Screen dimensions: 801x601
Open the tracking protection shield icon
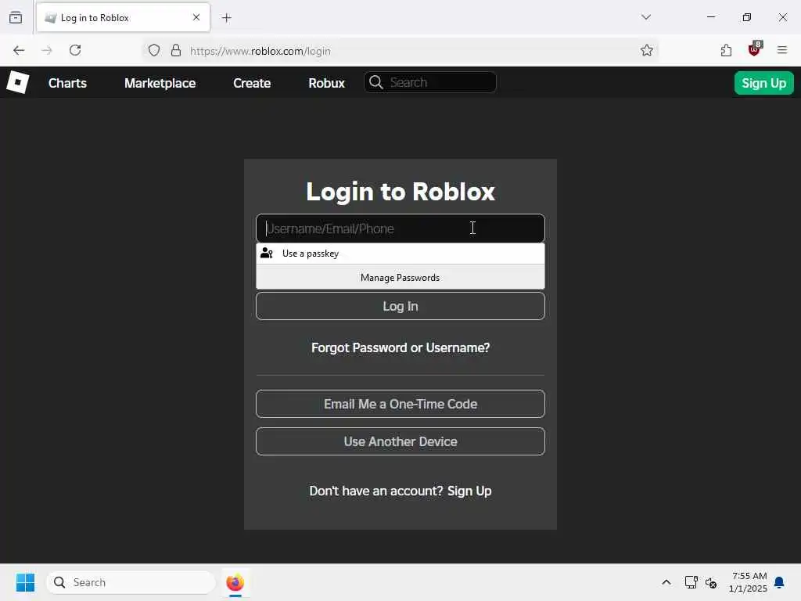(x=154, y=50)
